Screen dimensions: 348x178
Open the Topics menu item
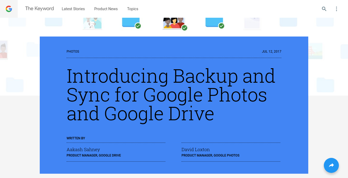(133, 9)
